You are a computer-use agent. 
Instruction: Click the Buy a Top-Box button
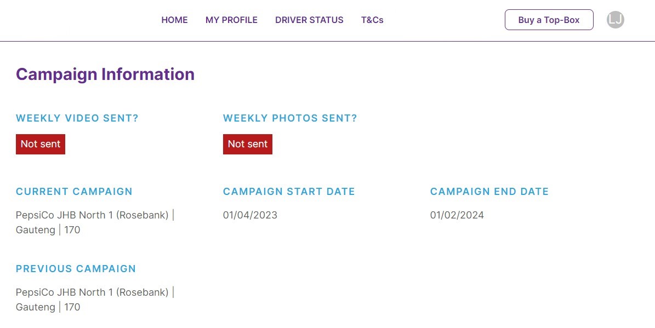click(549, 20)
